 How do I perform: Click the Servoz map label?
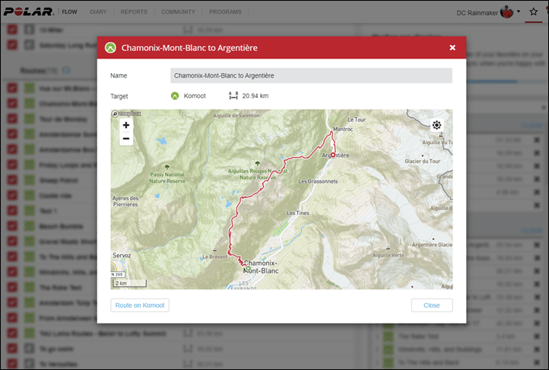(x=122, y=255)
